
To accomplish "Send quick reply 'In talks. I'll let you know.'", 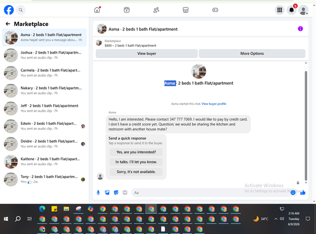I will click(136, 162).
